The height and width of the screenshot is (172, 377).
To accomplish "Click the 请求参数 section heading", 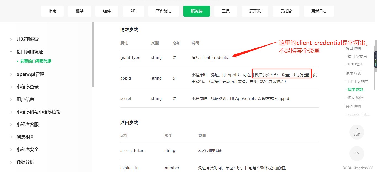I will point(129,30).
